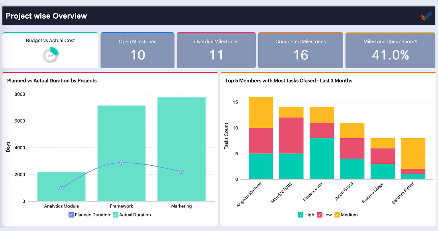Screen dimensions: 438x231
Task: Click Jason Gross's Low tasks segment
Action: [352, 149]
